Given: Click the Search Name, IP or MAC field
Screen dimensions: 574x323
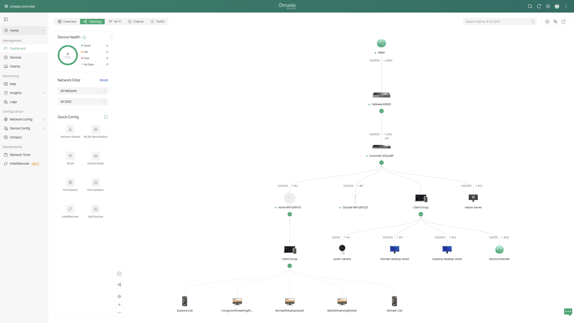Looking at the screenshot, I should [497, 22].
